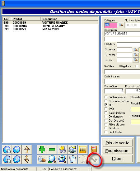Exit the window via EXIT door icon

point(94,150)
